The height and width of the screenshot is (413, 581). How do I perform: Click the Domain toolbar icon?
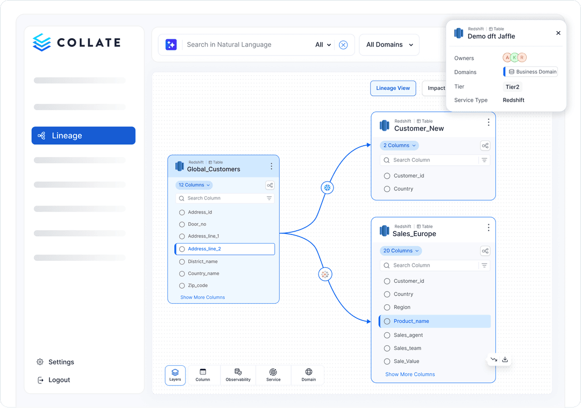(x=308, y=375)
